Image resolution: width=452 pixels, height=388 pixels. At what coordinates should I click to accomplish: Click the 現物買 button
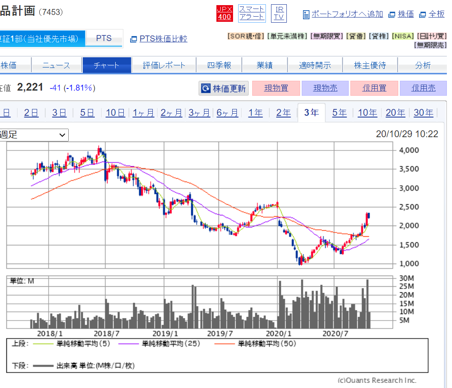coord(276,88)
